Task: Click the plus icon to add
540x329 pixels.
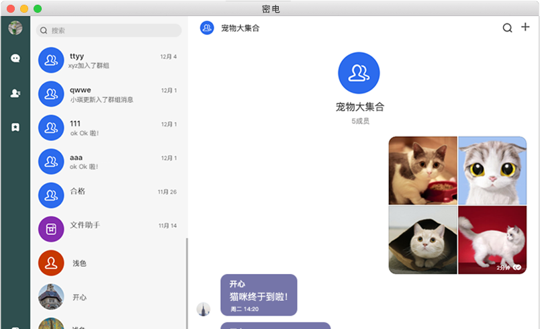Action: (525, 28)
